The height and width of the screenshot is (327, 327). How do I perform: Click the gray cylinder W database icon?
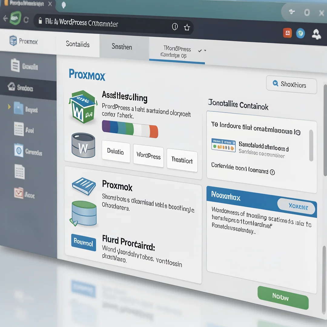[83, 145]
